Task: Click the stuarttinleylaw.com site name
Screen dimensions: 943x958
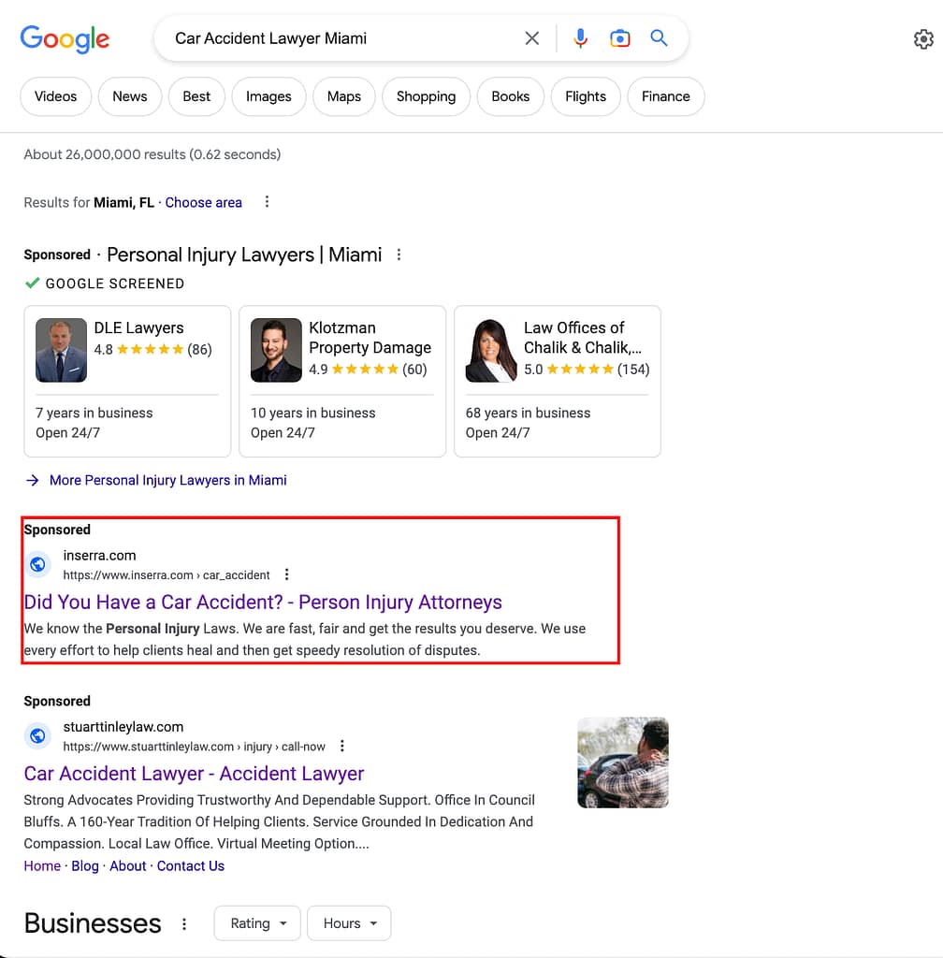Action: click(x=123, y=727)
